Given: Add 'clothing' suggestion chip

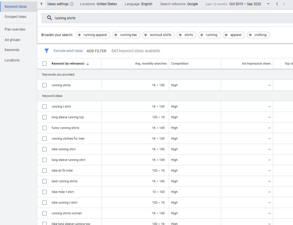Looking at the screenshot, I should [258, 35].
